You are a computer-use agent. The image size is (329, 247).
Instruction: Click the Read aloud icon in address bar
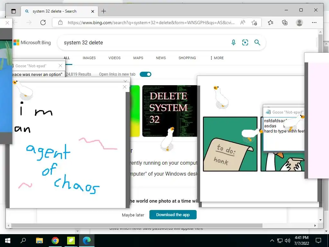pos(243,23)
